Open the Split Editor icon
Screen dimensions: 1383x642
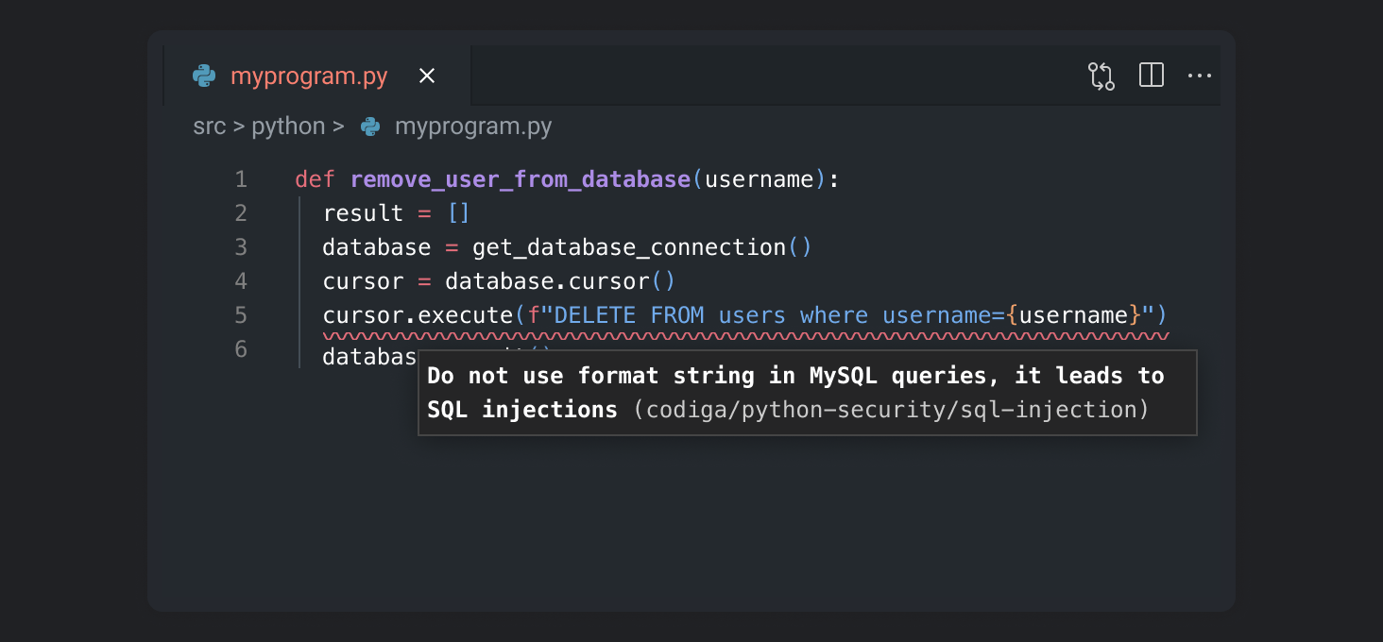1151,75
